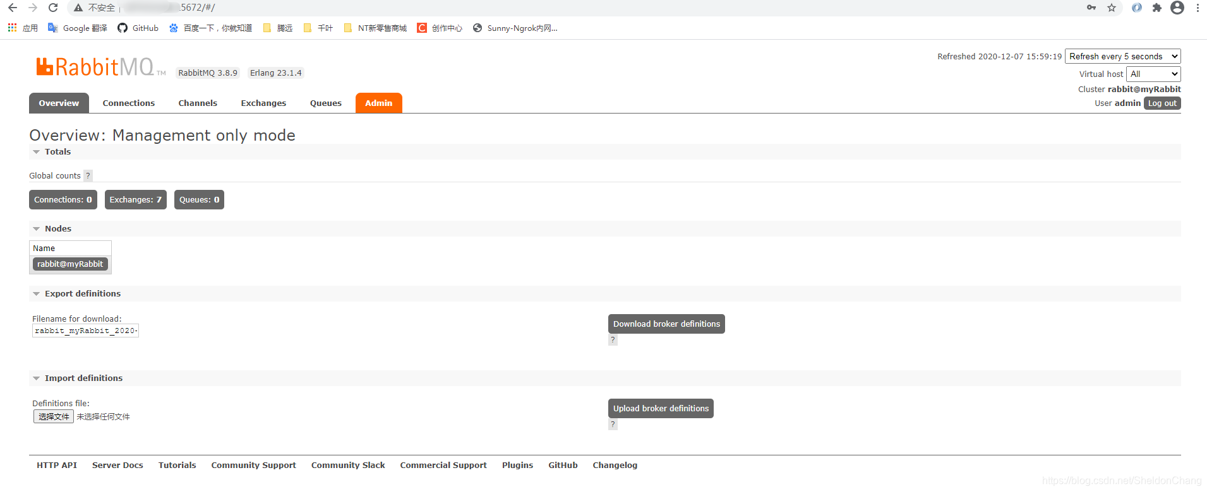Open Chrome three-dot menu
The width and height of the screenshot is (1207, 492).
click(1198, 8)
